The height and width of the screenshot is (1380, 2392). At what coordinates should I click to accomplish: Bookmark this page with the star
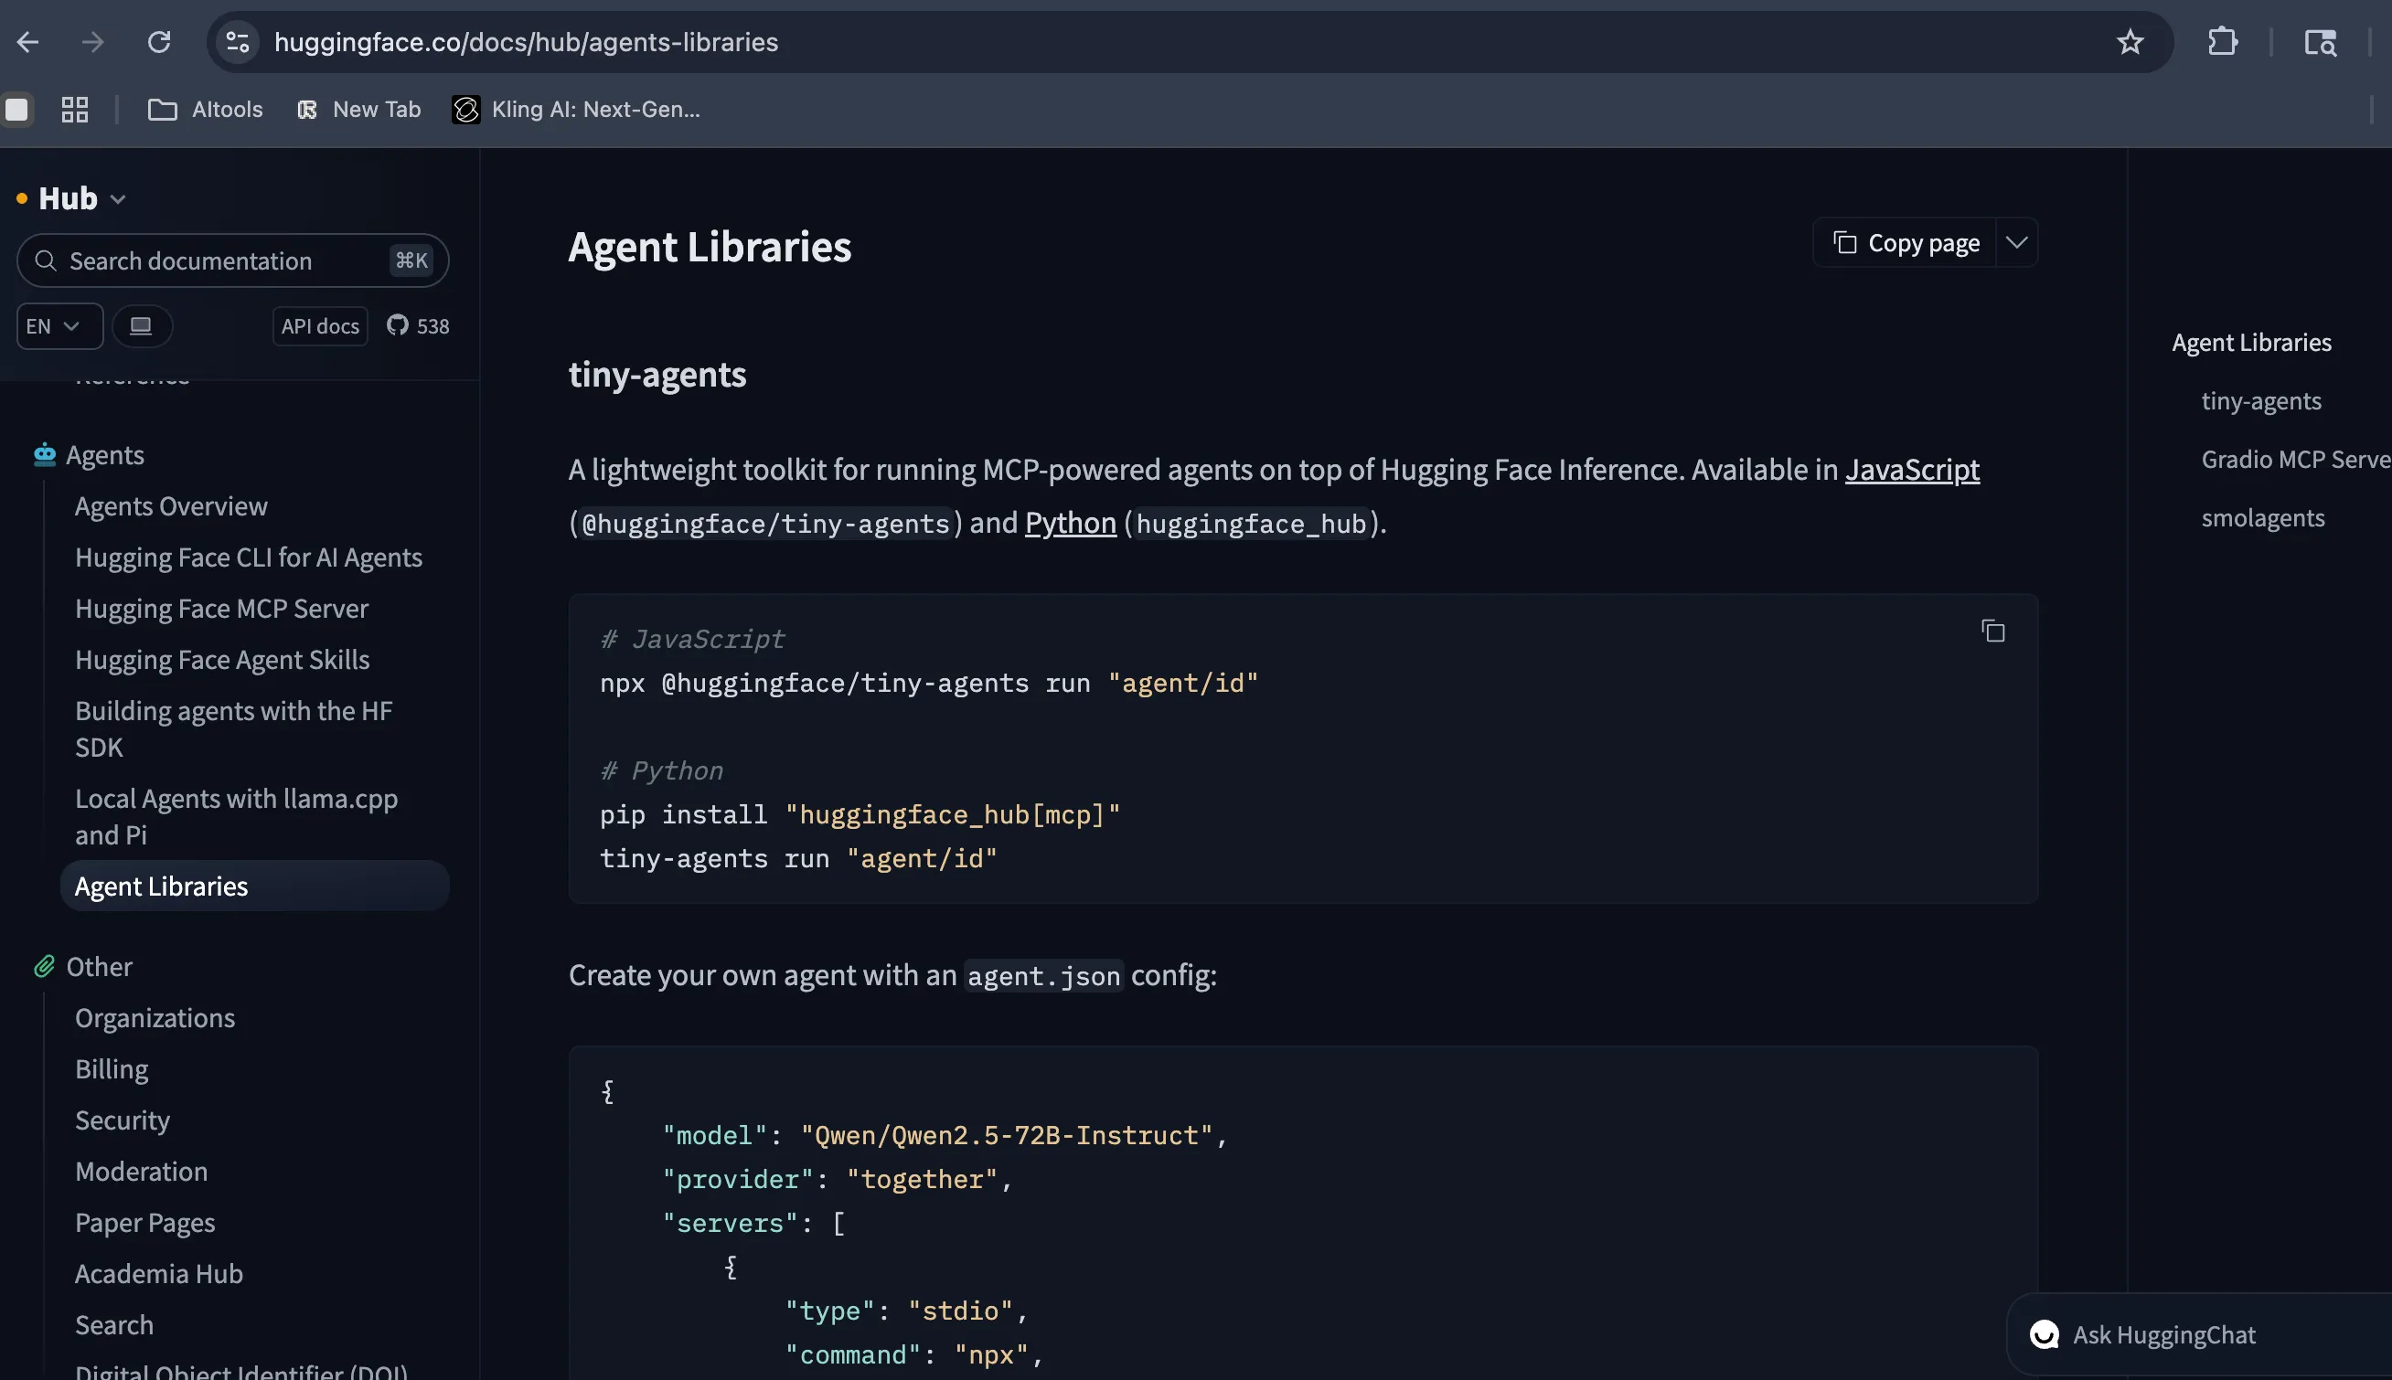[x=2130, y=42]
